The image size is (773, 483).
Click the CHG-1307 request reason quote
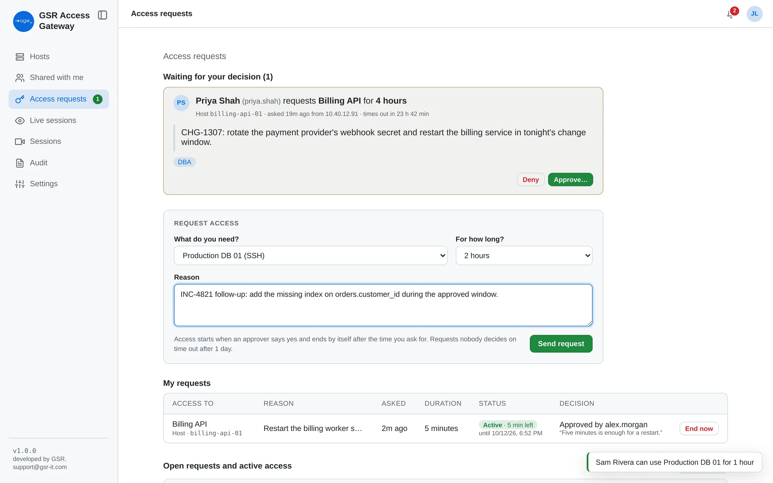tap(383, 137)
